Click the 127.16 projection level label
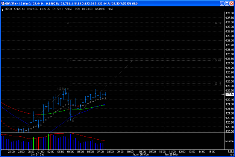The image size is (235, 157). tap(217, 23)
